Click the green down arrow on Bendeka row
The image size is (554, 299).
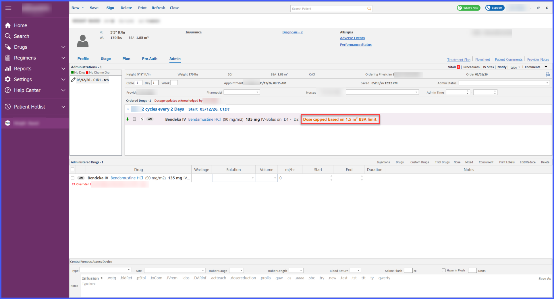click(128, 119)
